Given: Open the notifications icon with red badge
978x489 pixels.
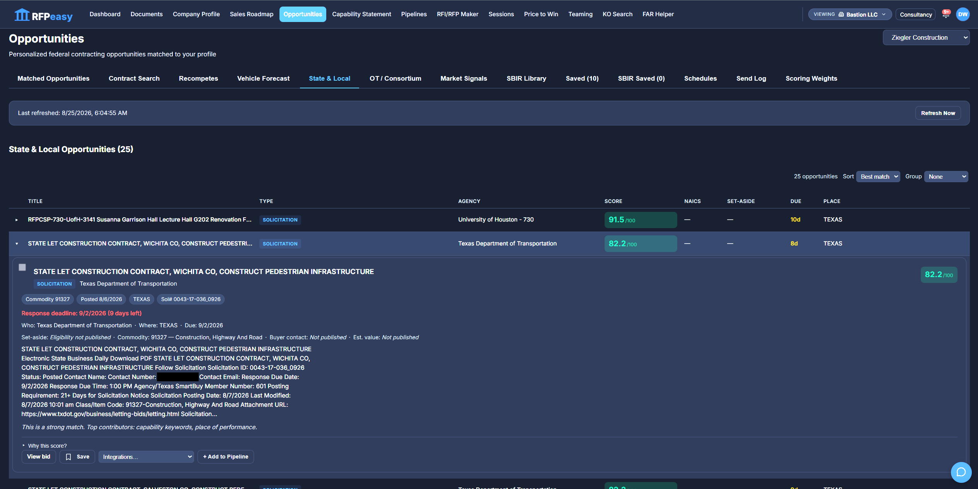Looking at the screenshot, I should tap(946, 14).
